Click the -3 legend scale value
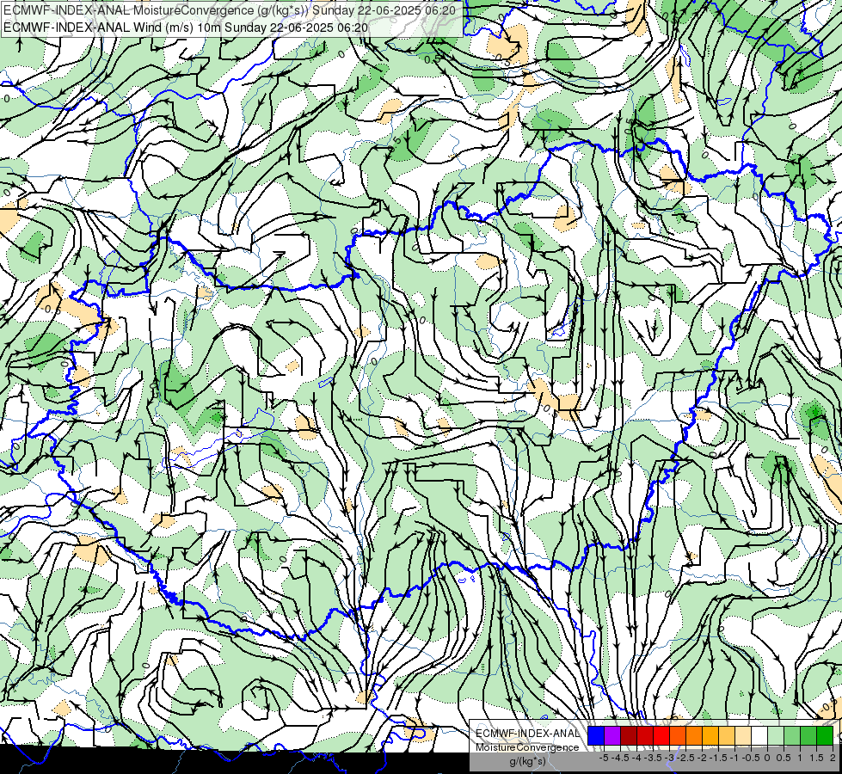 [x=669, y=758]
